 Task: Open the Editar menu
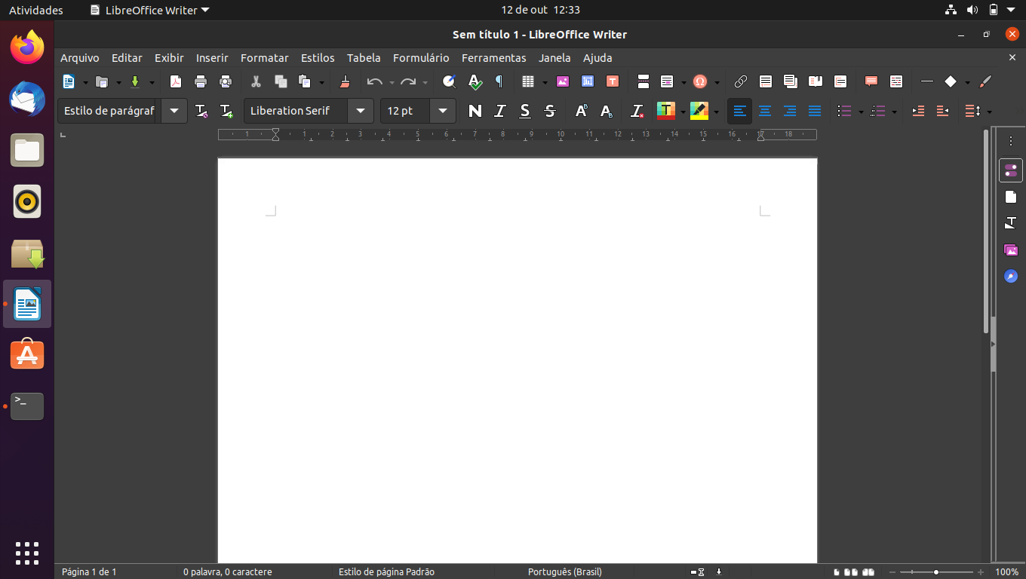pyautogui.click(x=127, y=58)
